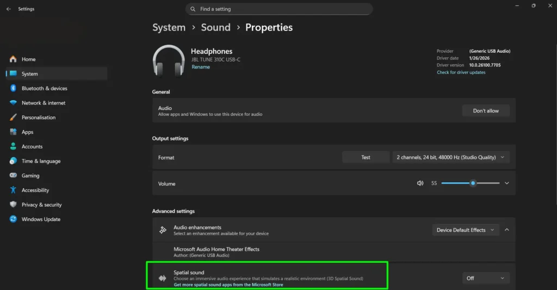This screenshot has height=290, width=557.
Task: Open Personalisation settings
Action: (57, 118)
